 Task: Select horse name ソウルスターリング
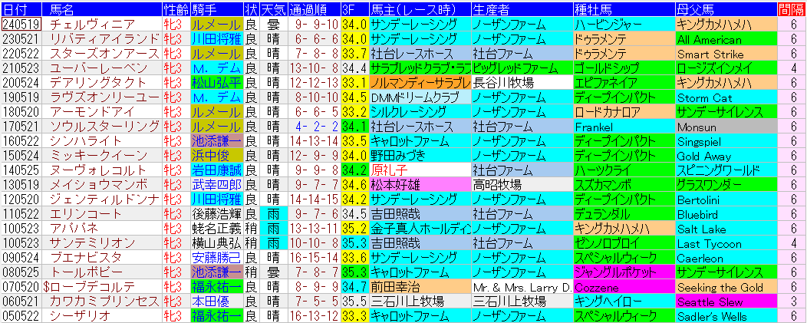[x=104, y=127]
